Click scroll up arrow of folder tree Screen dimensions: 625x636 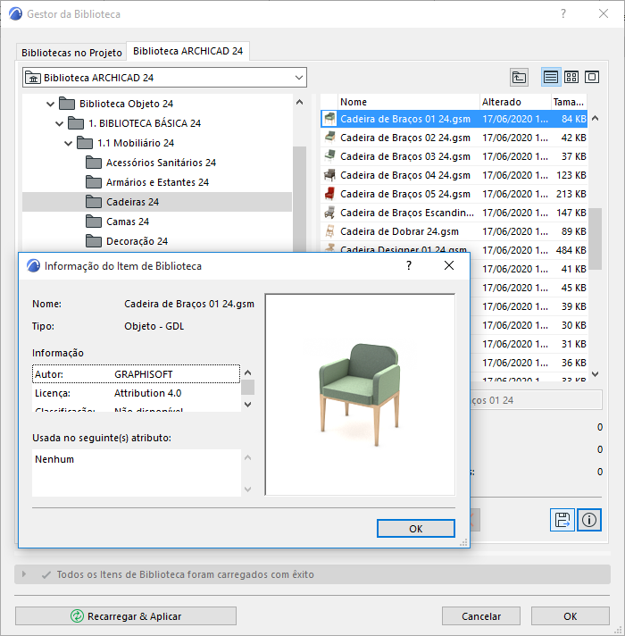pyautogui.click(x=299, y=102)
